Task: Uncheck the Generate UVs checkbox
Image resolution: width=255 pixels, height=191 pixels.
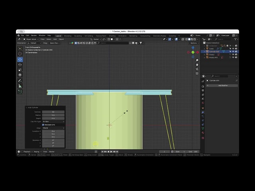Action: 43,125
